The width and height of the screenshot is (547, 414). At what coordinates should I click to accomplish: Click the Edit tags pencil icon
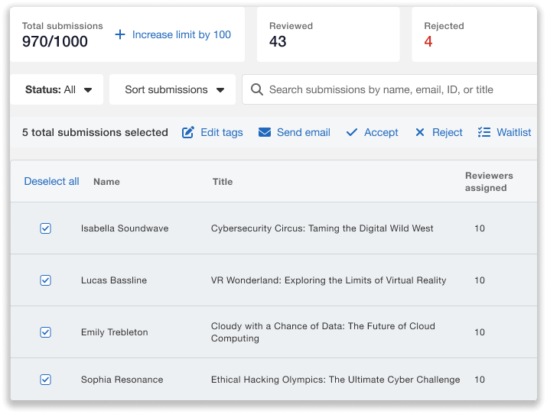(188, 132)
